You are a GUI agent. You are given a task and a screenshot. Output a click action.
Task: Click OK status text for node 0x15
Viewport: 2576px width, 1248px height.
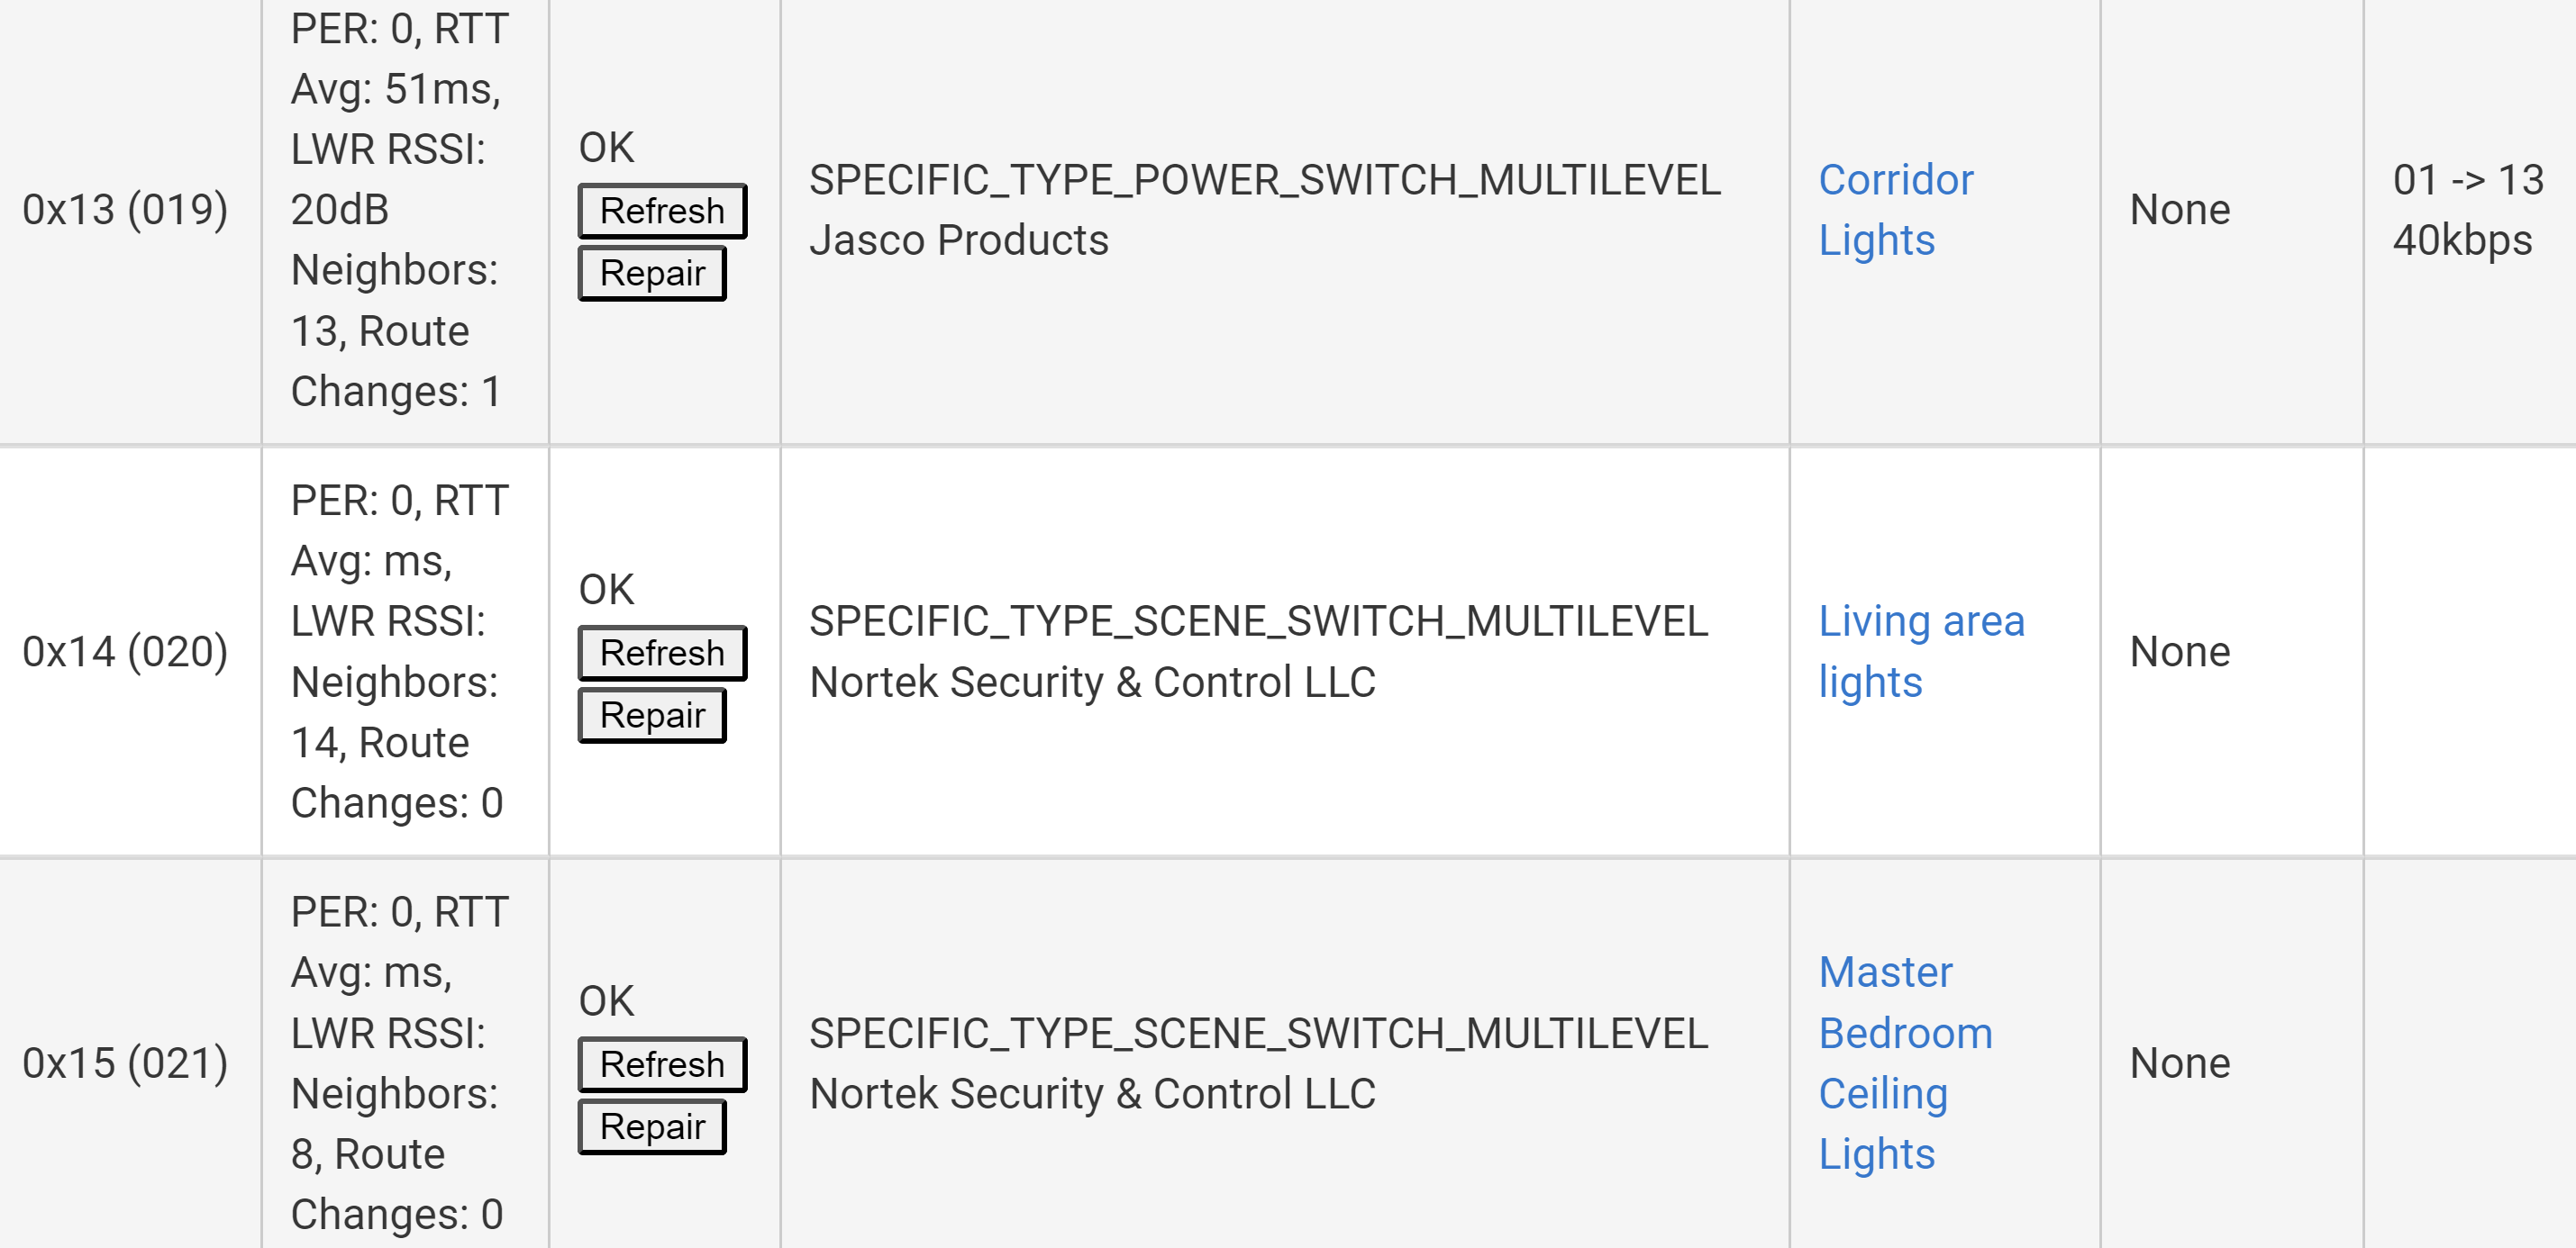tap(606, 1001)
